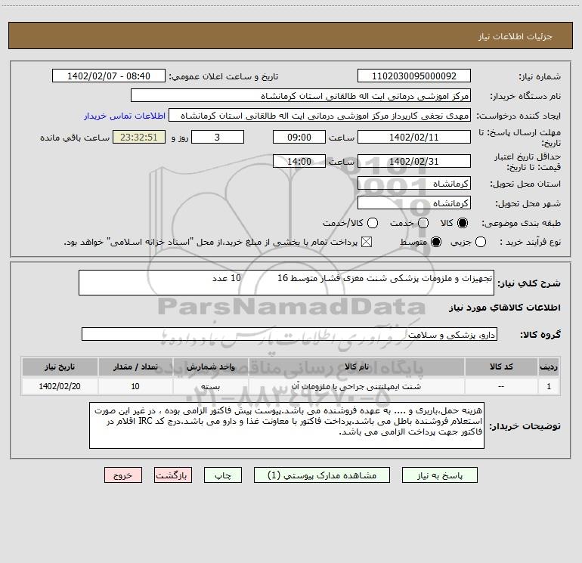Image resolution: width=582 pixels, height=563 pixels.
Task: Click the تعداد / مقدار column header
Action: coord(135,367)
